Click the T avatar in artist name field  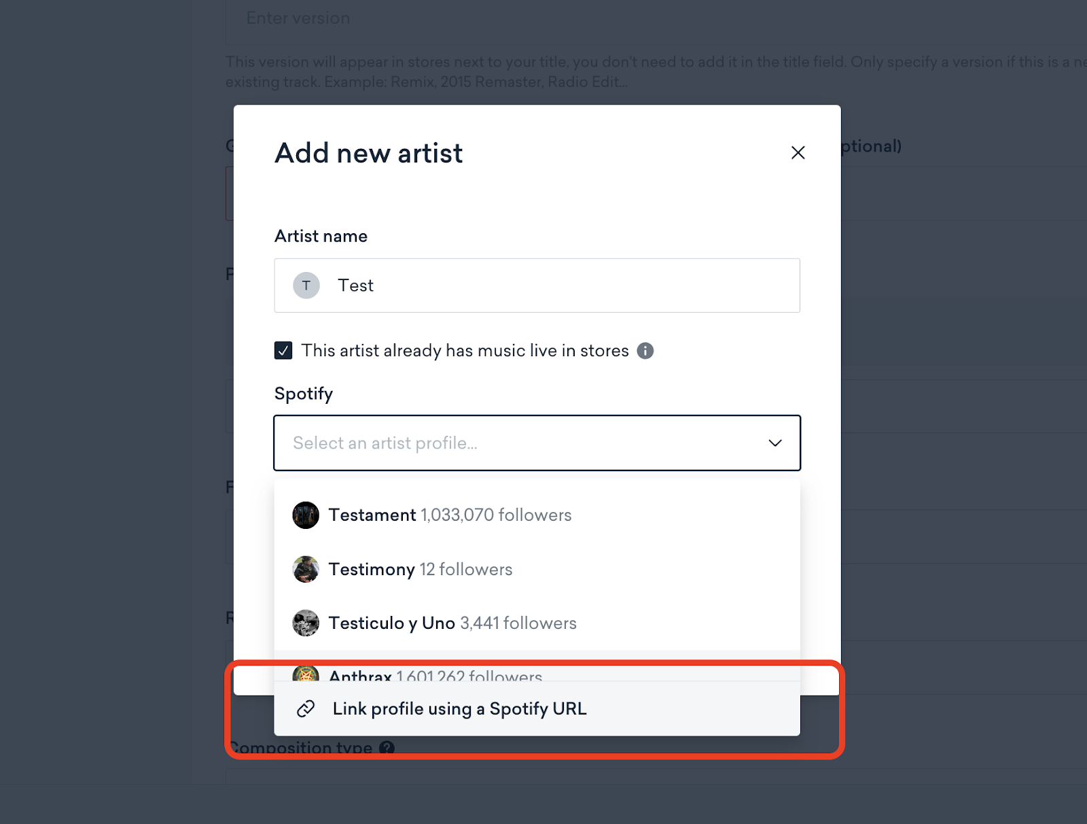[306, 286]
